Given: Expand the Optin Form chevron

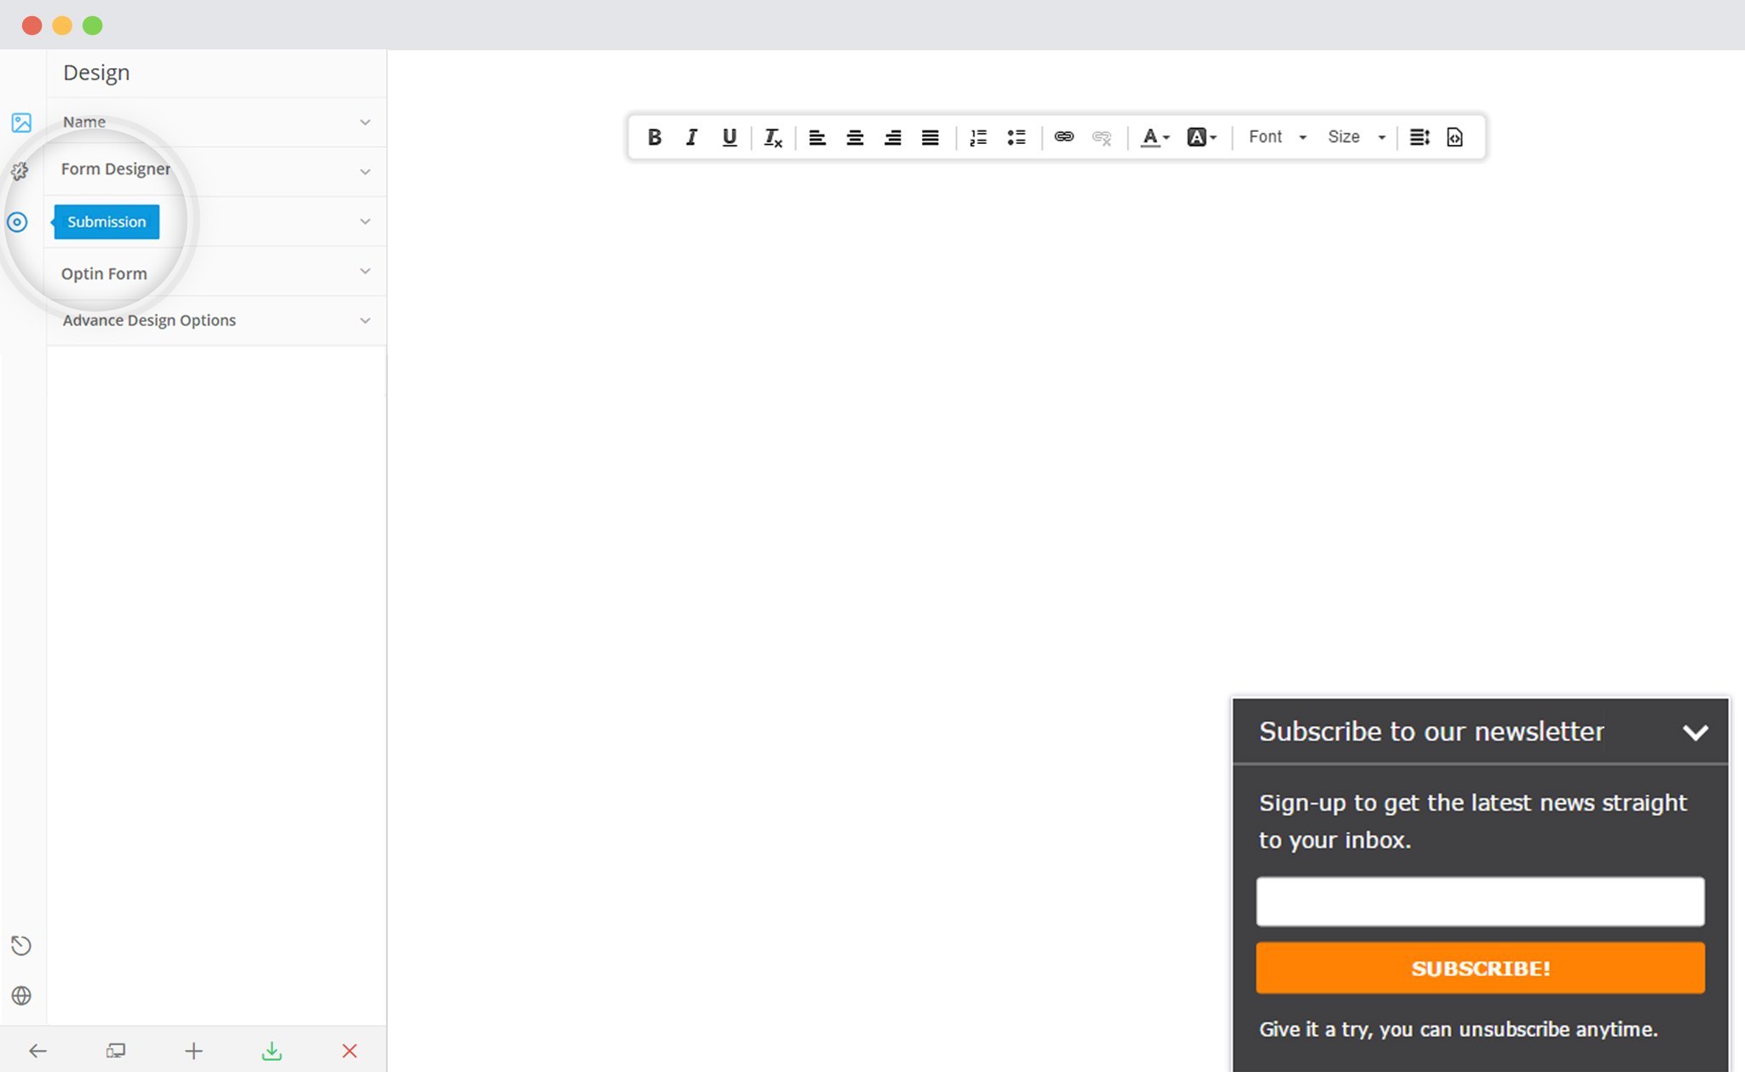Looking at the screenshot, I should (x=365, y=271).
